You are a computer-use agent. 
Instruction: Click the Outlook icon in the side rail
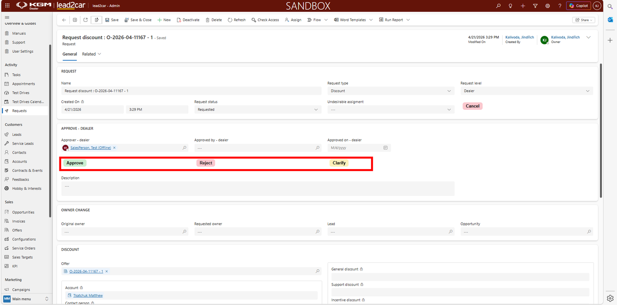(610, 20)
